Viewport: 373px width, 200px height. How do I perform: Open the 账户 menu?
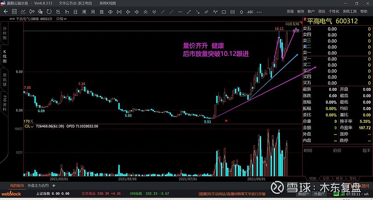click(x=311, y=11)
